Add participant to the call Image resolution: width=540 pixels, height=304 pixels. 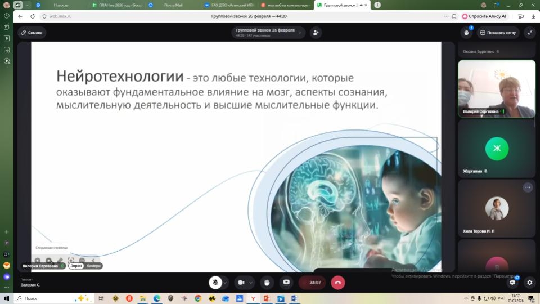pos(316,33)
